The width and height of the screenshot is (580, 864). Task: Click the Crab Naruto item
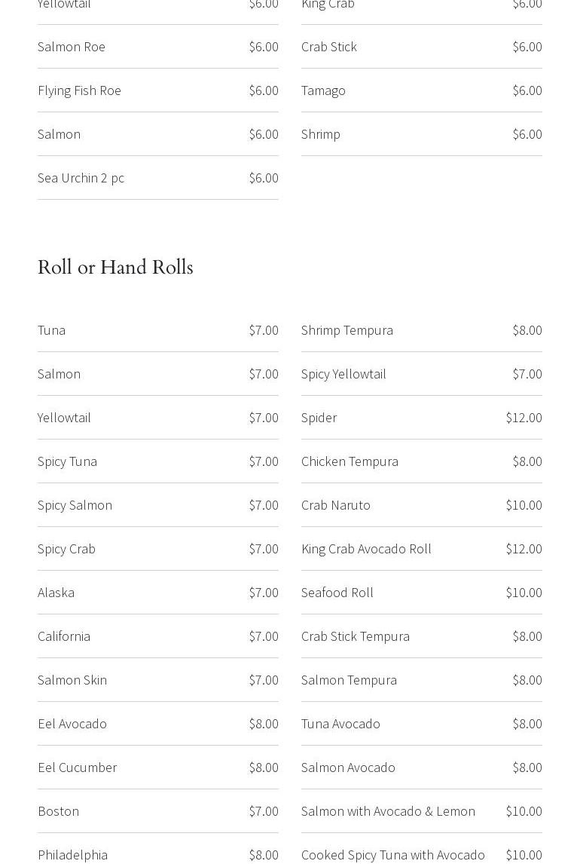pos(336,505)
